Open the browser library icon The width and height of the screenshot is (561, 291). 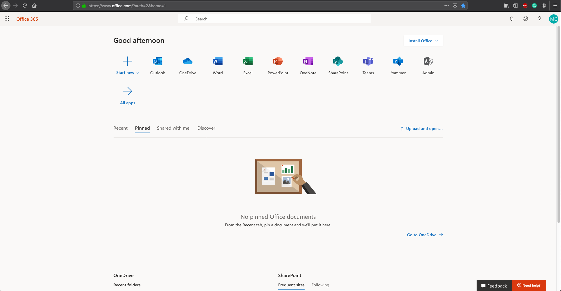[506, 6]
